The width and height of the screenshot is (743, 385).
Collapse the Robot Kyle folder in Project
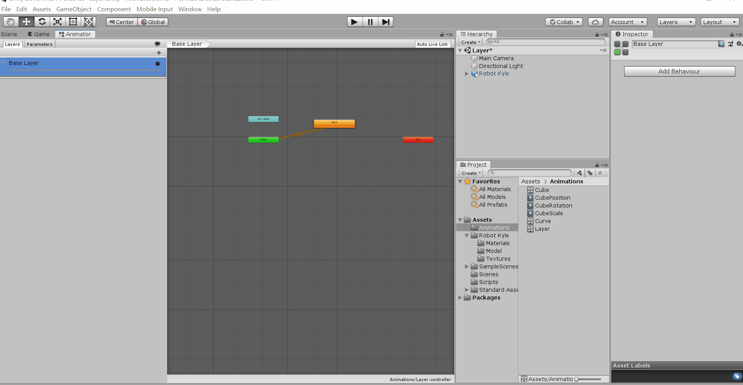[x=467, y=235]
